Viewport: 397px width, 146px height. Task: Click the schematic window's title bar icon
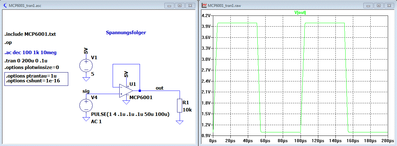[x=5, y=6]
